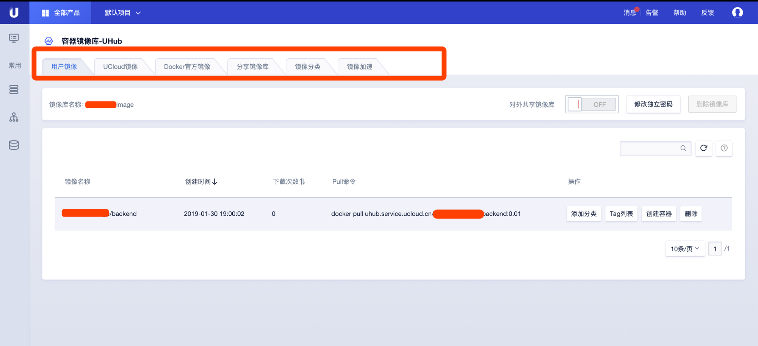This screenshot has height=346, width=758.
Task: Toggle sort order on 创建时间 column
Action: (215, 181)
